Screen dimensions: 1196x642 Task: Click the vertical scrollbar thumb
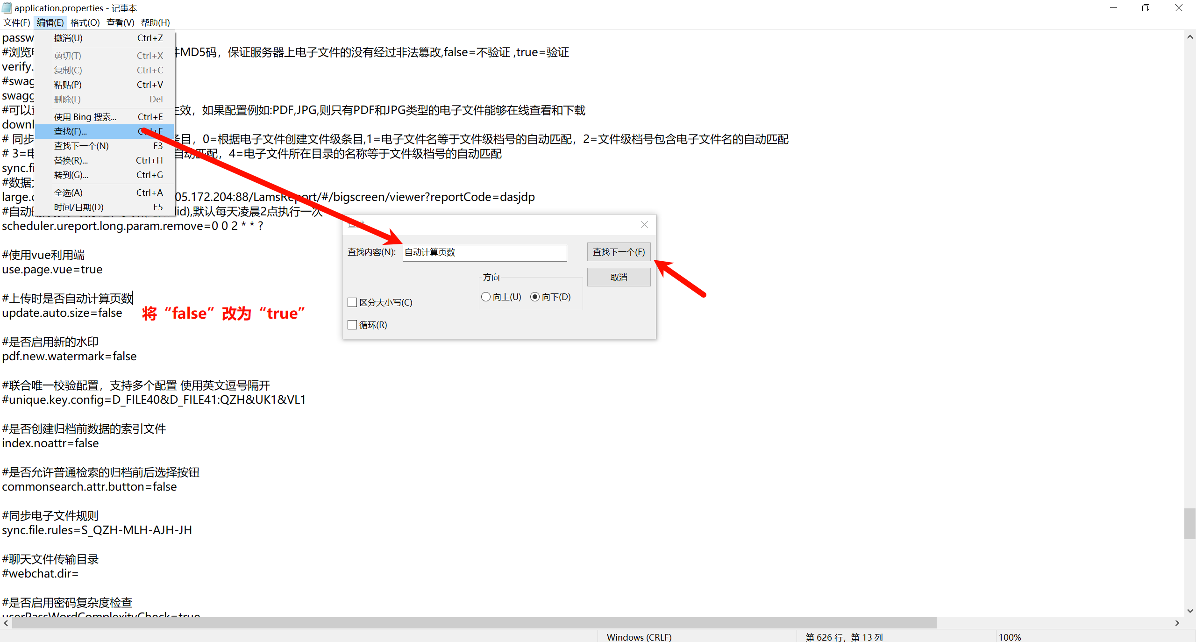1189,523
